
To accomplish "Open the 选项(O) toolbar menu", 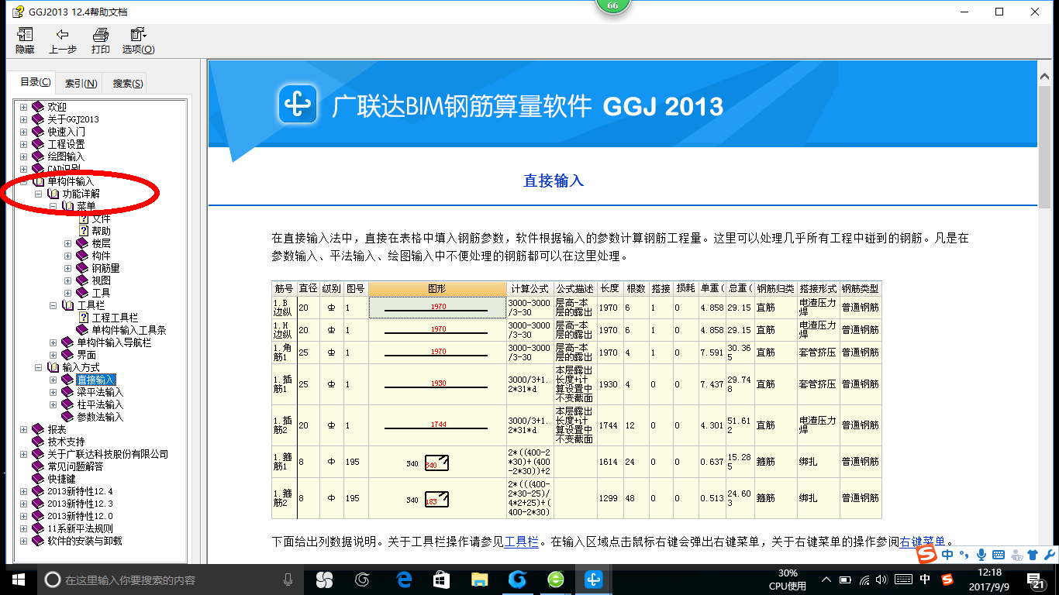I will (138, 41).
